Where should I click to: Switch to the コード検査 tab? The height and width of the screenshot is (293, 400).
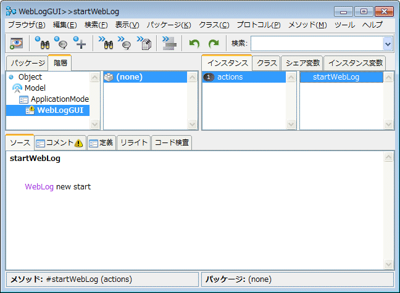pos(172,142)
